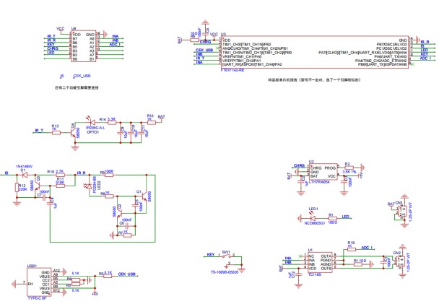Click the R13 1K resistor
Viewport: 439px width, 304px height.
[x=55, y=131]
